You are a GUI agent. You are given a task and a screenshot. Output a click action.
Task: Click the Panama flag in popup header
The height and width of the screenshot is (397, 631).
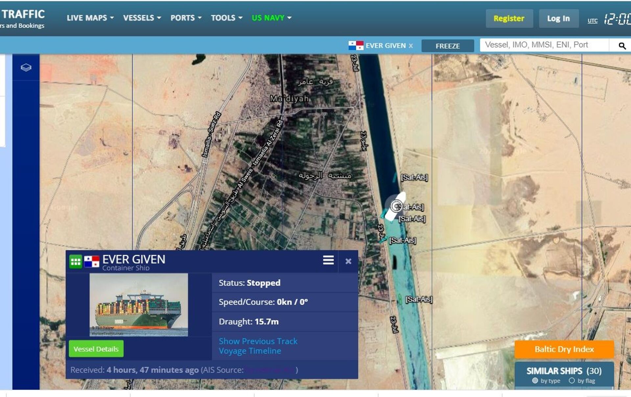point(92,261)
